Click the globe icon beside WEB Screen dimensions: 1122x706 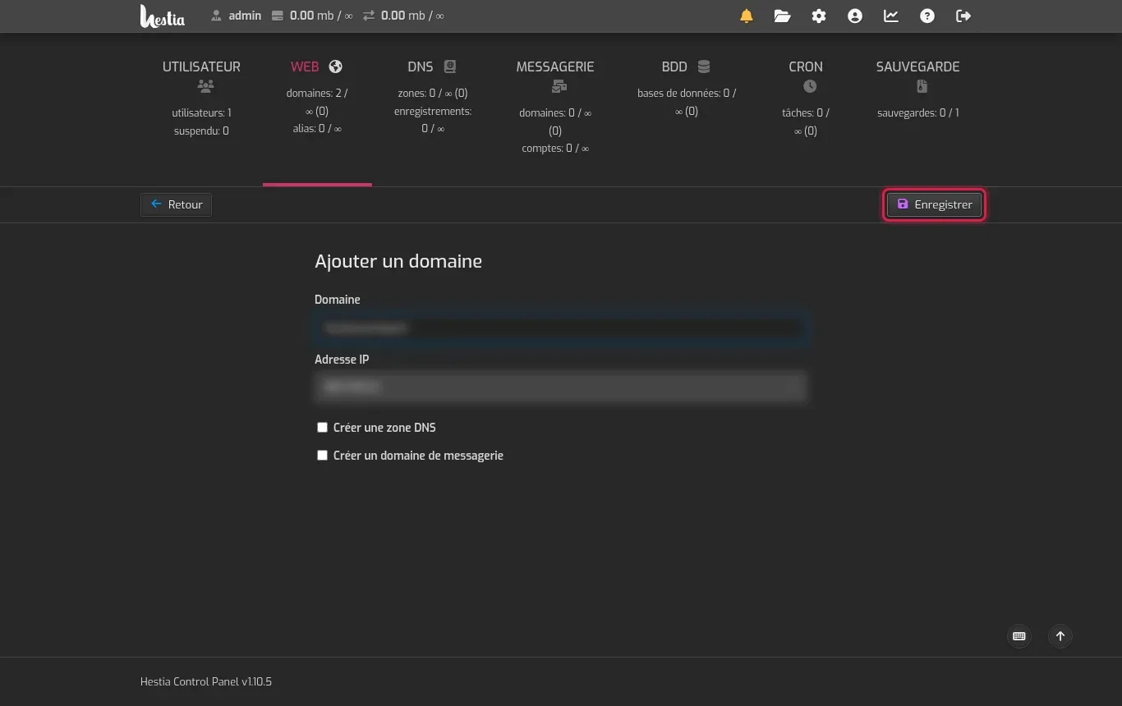coord(335,66)
